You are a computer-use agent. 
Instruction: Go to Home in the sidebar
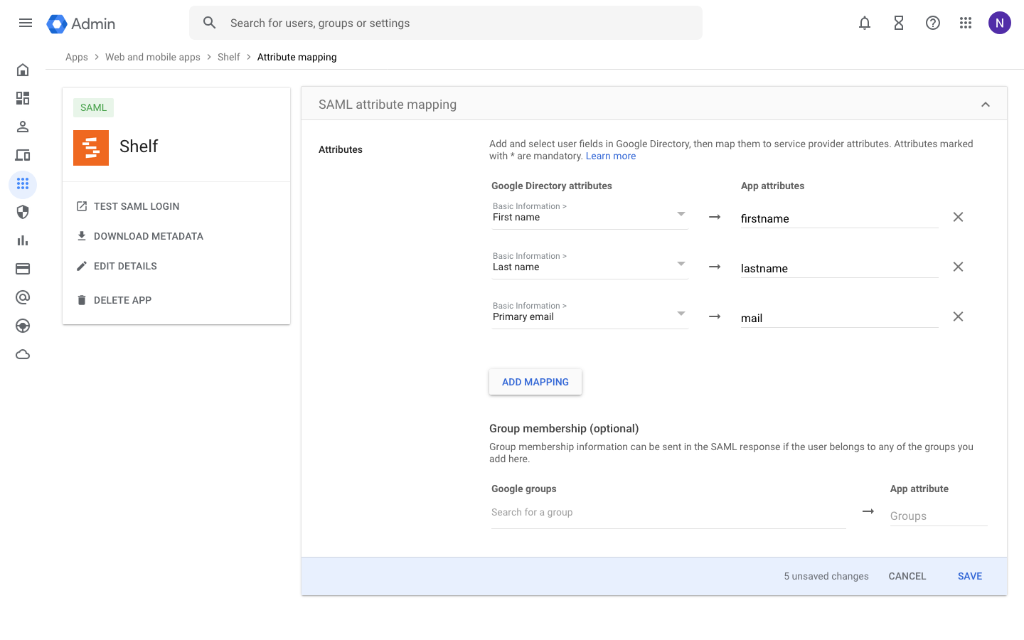(x=23, y=70)
